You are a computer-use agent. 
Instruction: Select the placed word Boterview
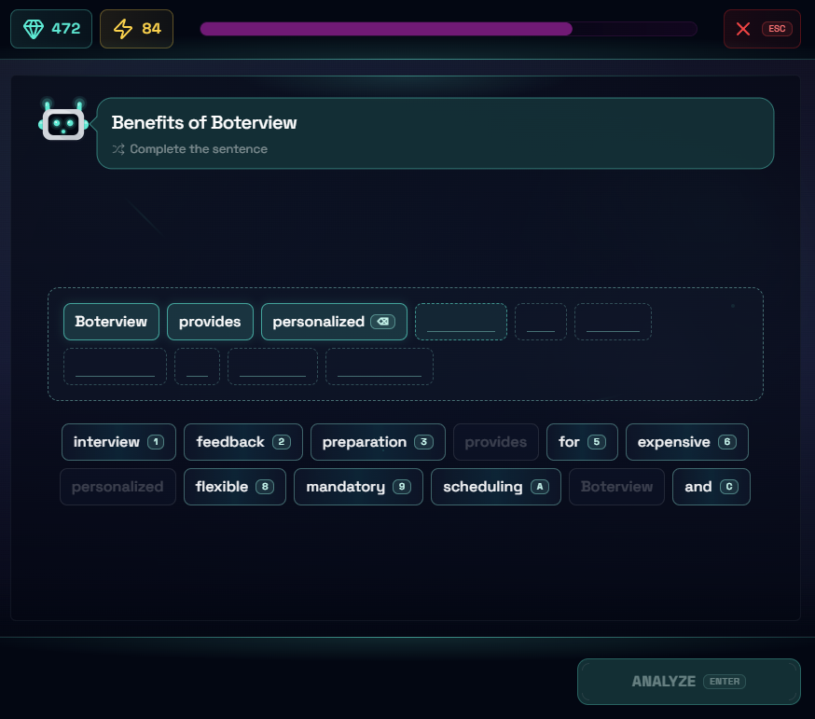[111, 322]
